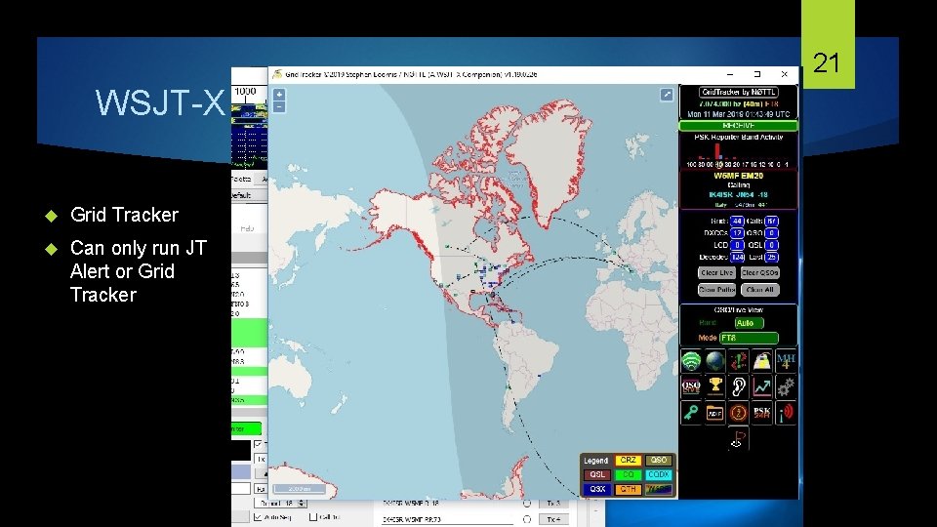Click the padlock icon in GridTracker panel
The width and height of the screenshot is (937, 527).
click(762, 361)
